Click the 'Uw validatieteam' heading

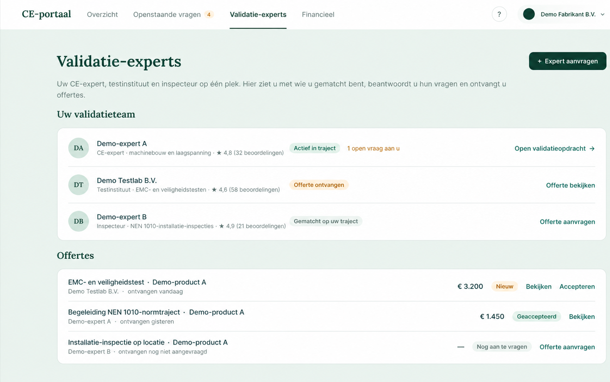(x=96, y=114)
